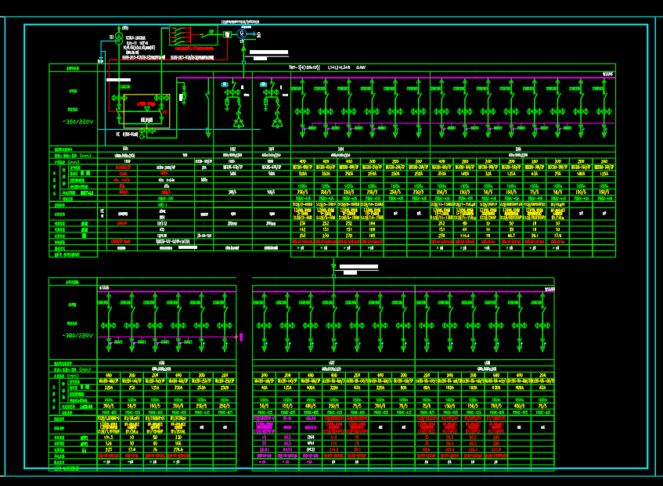Pick the magenta vertical tag beside lower-left panel
Screen dimensions: 663x486
click(241, 337)
